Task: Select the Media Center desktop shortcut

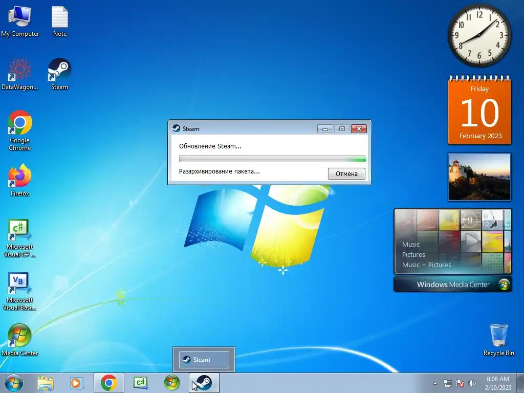Action: click(20, 340)
